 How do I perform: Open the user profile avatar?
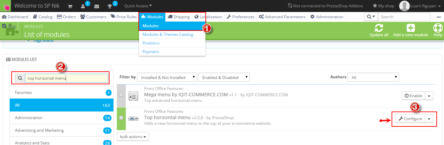tap(405, 6)
